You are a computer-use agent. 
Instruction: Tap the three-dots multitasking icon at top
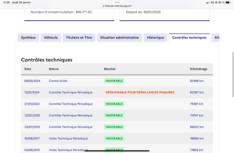(117, 2)
